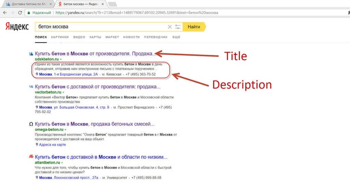Open 'Купить бетон с доставкой в Москве и области' result
The image size is (350, 184).
[101, 157]
